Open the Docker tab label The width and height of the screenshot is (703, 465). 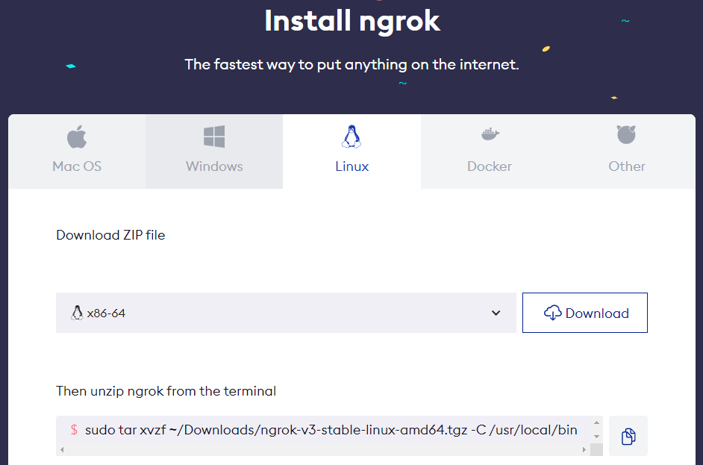490,166
